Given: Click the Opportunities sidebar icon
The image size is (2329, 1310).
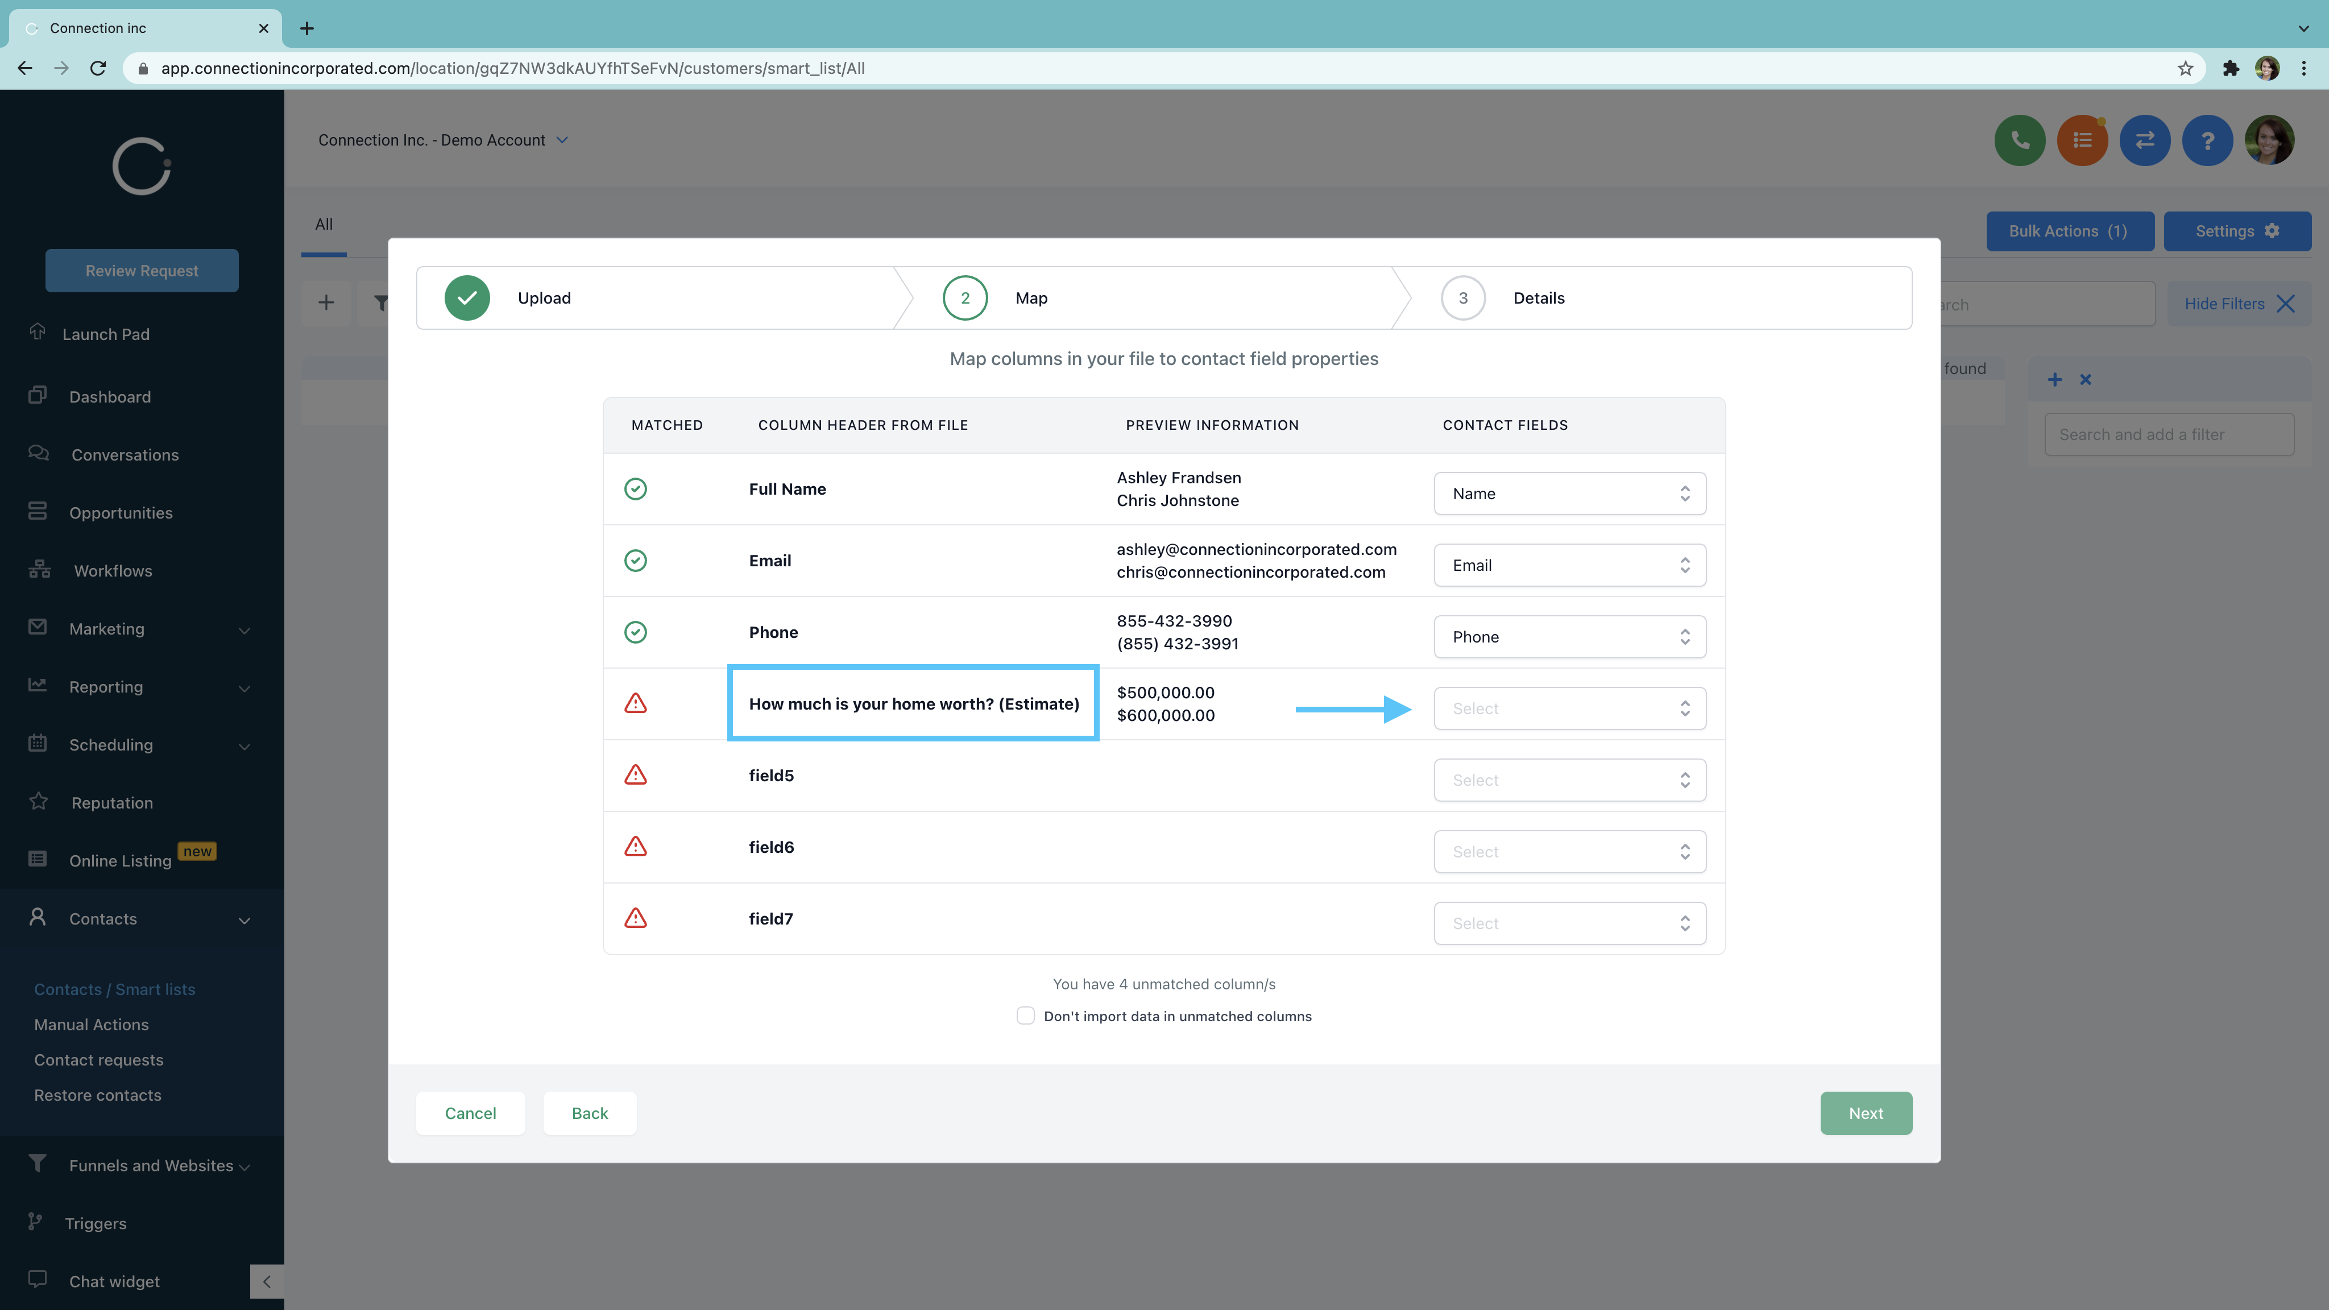Looking at the screenshot, I should tap(37, 512).
